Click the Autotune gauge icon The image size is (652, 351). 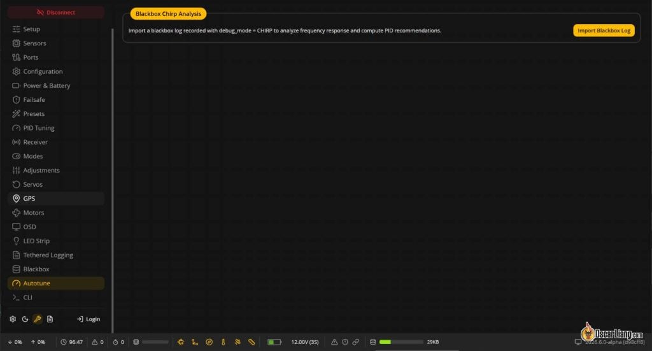16,283
